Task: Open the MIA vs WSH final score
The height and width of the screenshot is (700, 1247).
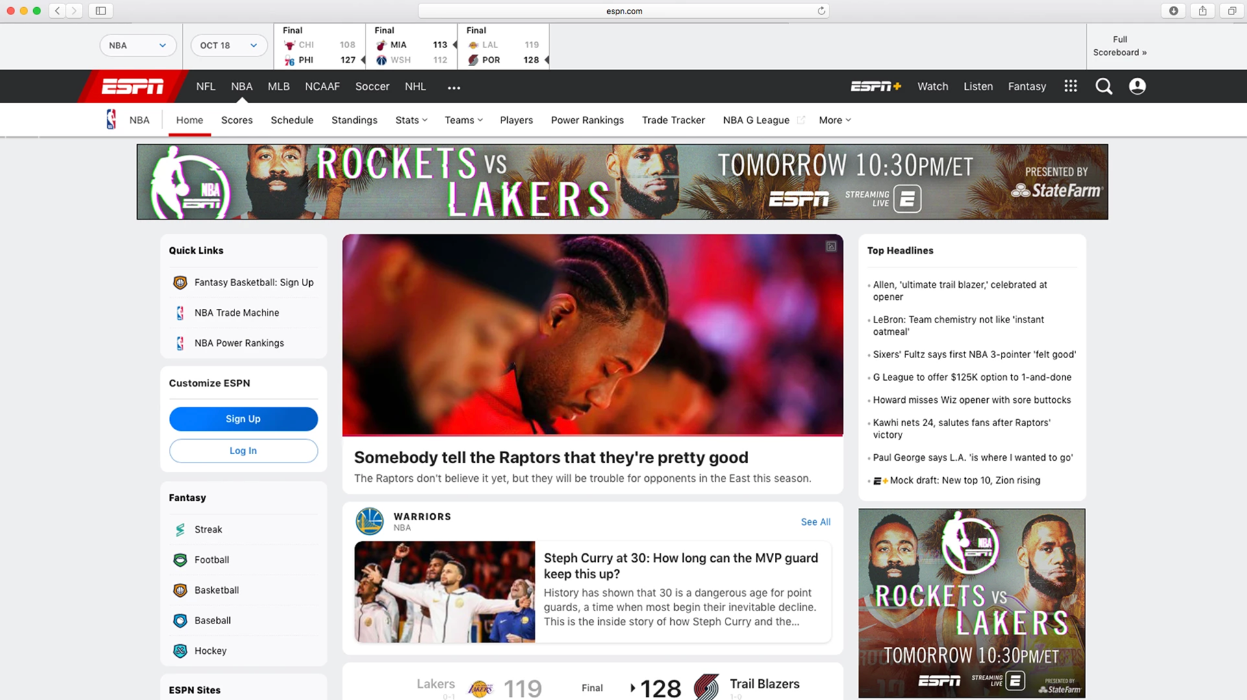Action: [x=412, y=46]
